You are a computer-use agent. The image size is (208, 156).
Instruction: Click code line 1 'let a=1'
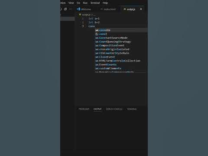click(x=94, y=19)
